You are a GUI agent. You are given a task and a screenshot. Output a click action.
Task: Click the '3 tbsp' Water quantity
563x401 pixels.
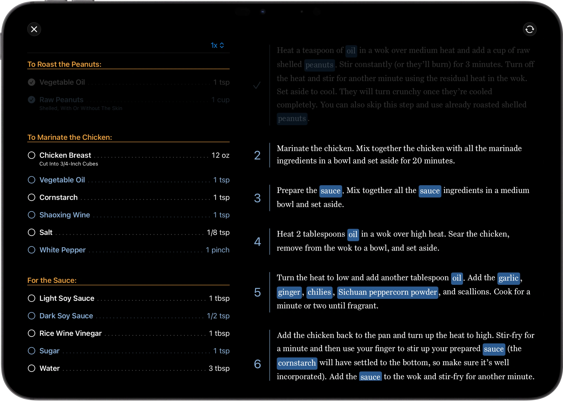(219, 368)
